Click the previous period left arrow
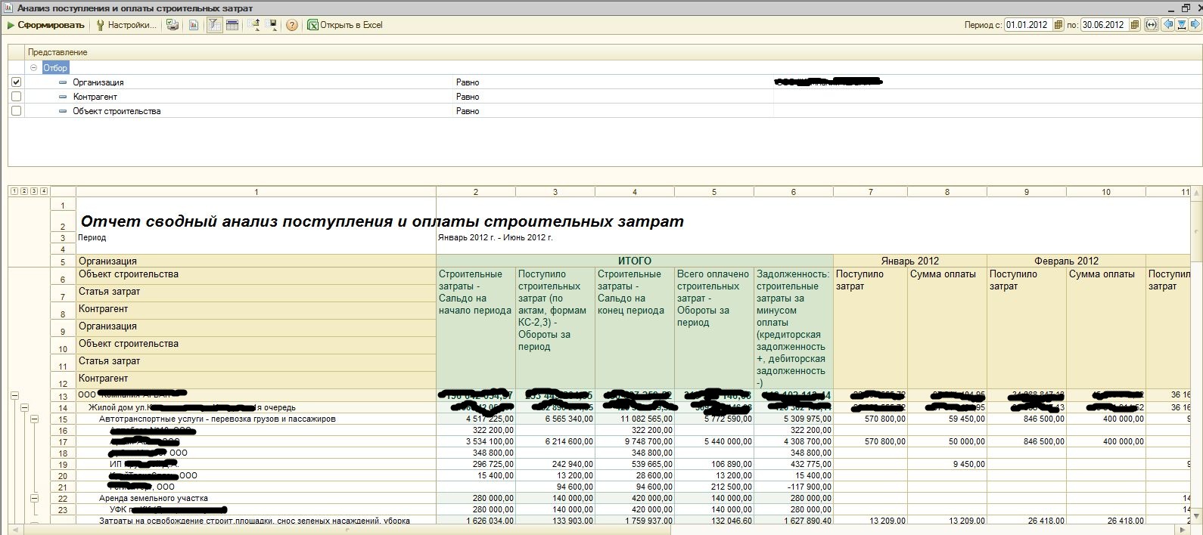1203x535 pixels. pos(1168,25)
